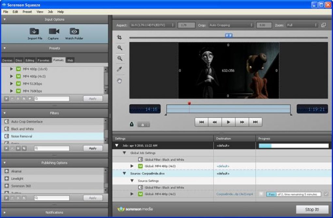This screenshot has height=218, width=333.
Task: Click the Filters search field
Action: [x=52, y=148]
